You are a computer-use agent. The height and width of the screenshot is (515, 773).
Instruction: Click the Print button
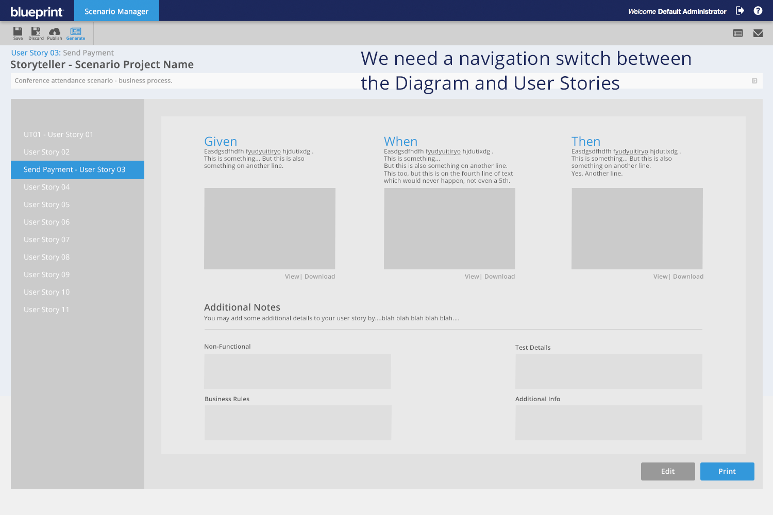point(727,471)
